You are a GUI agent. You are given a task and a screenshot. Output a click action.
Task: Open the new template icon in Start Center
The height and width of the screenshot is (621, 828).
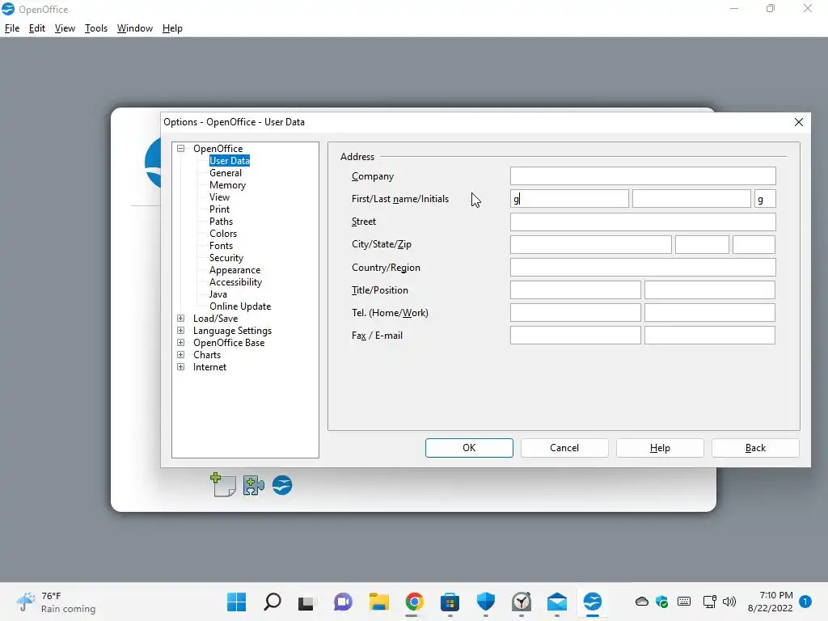click(223, 485)
